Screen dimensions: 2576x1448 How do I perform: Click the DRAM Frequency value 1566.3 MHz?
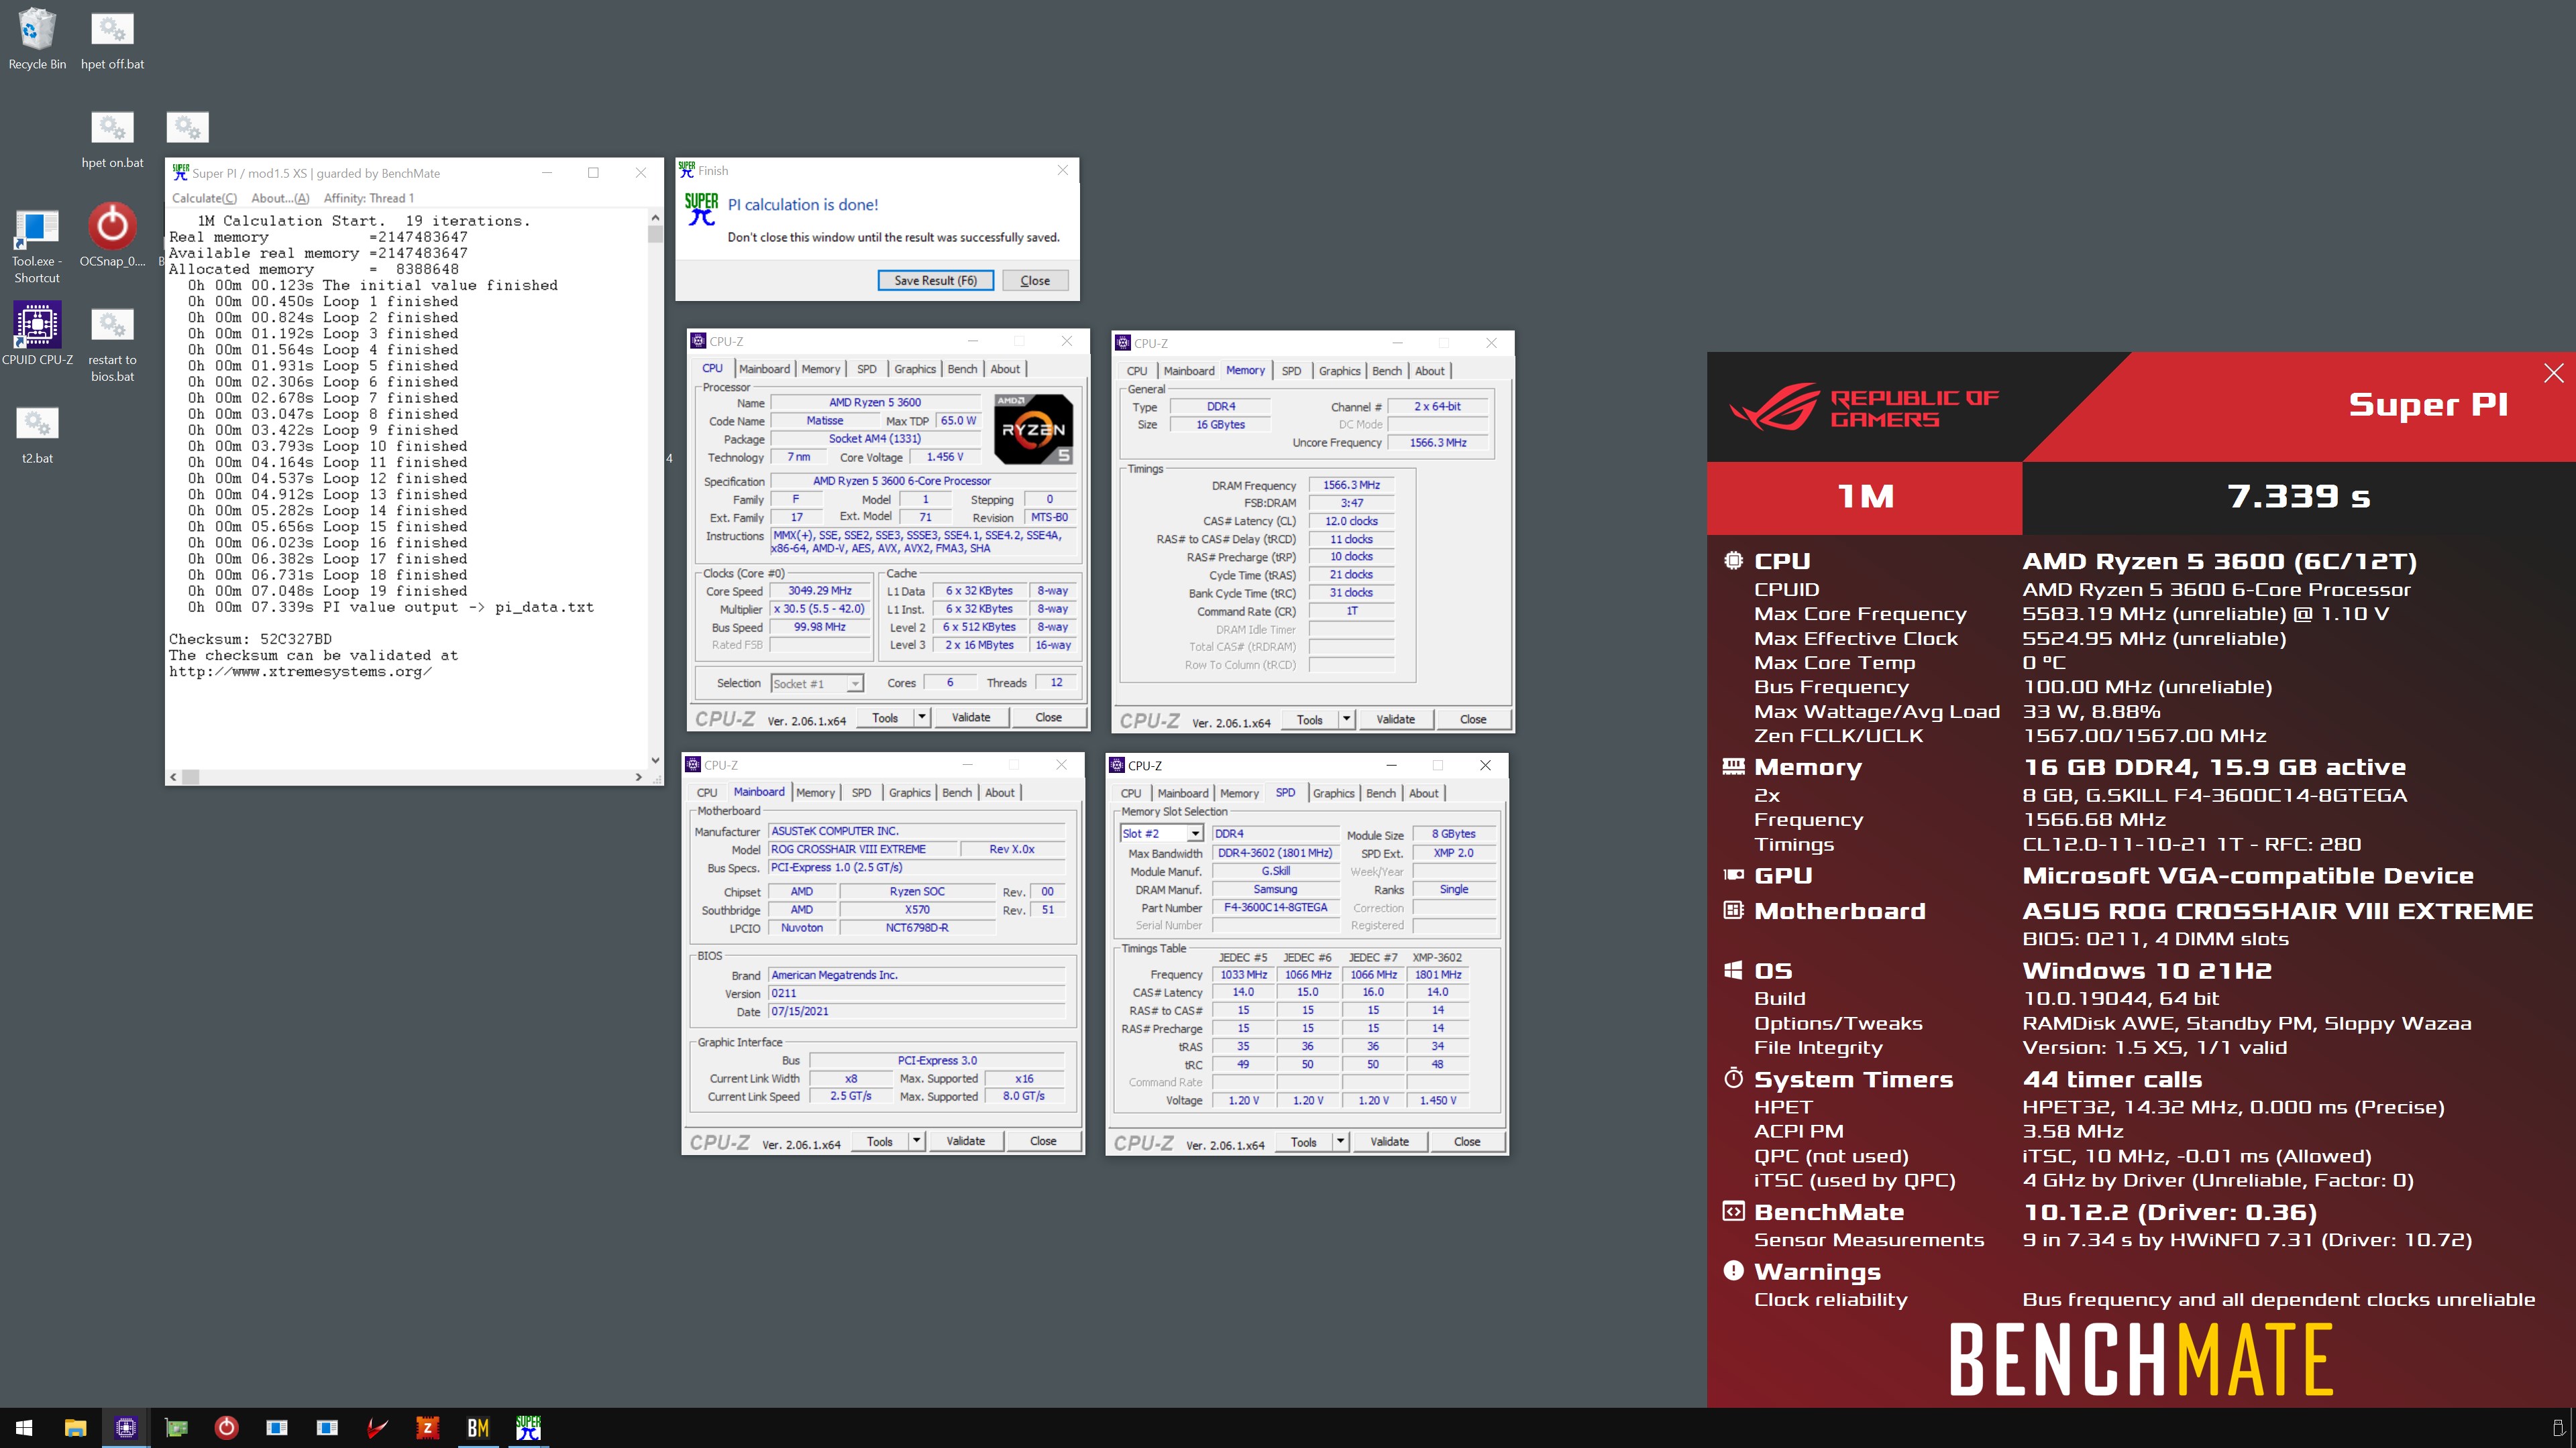coord(1351,485)
